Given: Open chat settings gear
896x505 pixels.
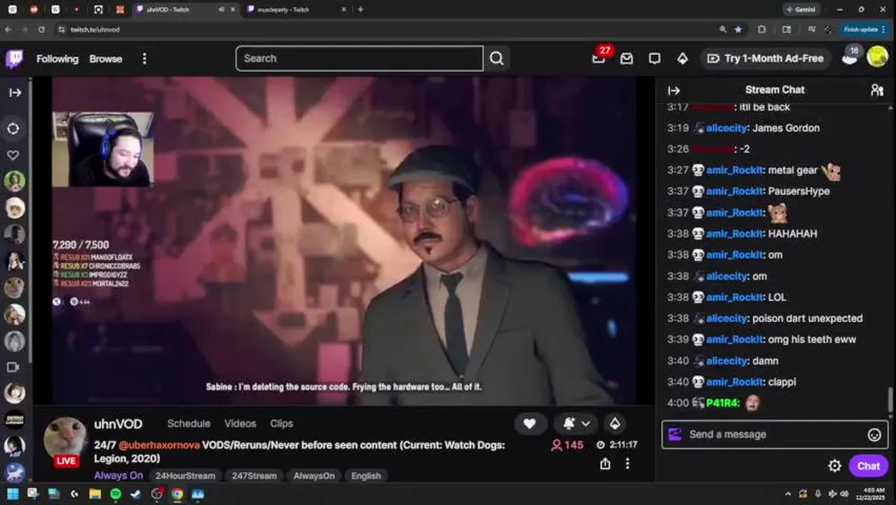Looking at the screenshot, I should 834,466.
